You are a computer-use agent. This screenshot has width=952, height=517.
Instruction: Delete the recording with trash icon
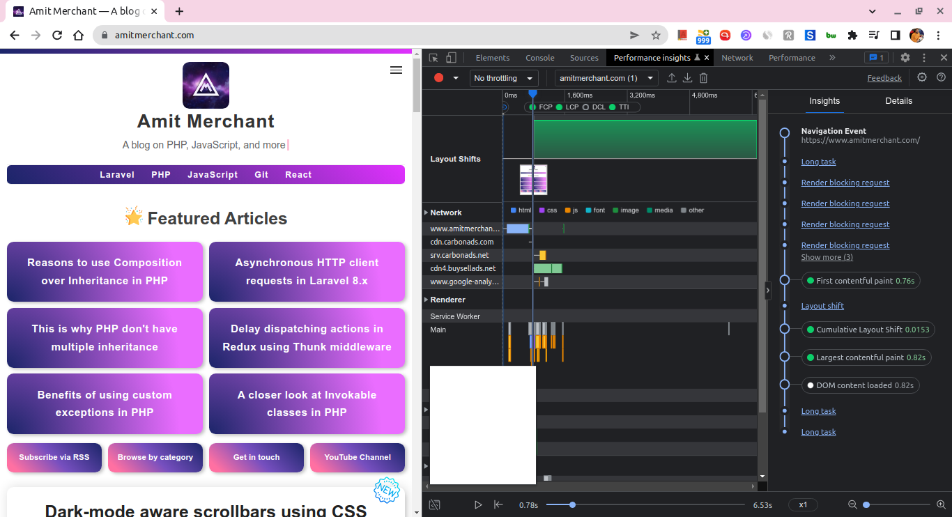pos(704,78)
